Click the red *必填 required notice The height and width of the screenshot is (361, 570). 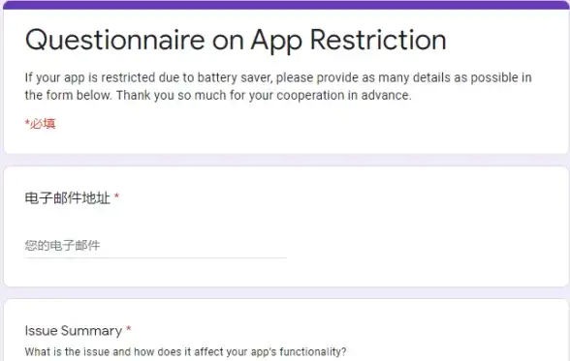click(40, 124)
